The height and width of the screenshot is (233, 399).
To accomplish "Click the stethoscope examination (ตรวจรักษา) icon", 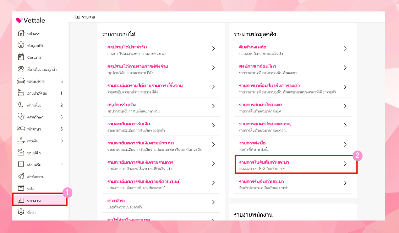I will 21,117.
